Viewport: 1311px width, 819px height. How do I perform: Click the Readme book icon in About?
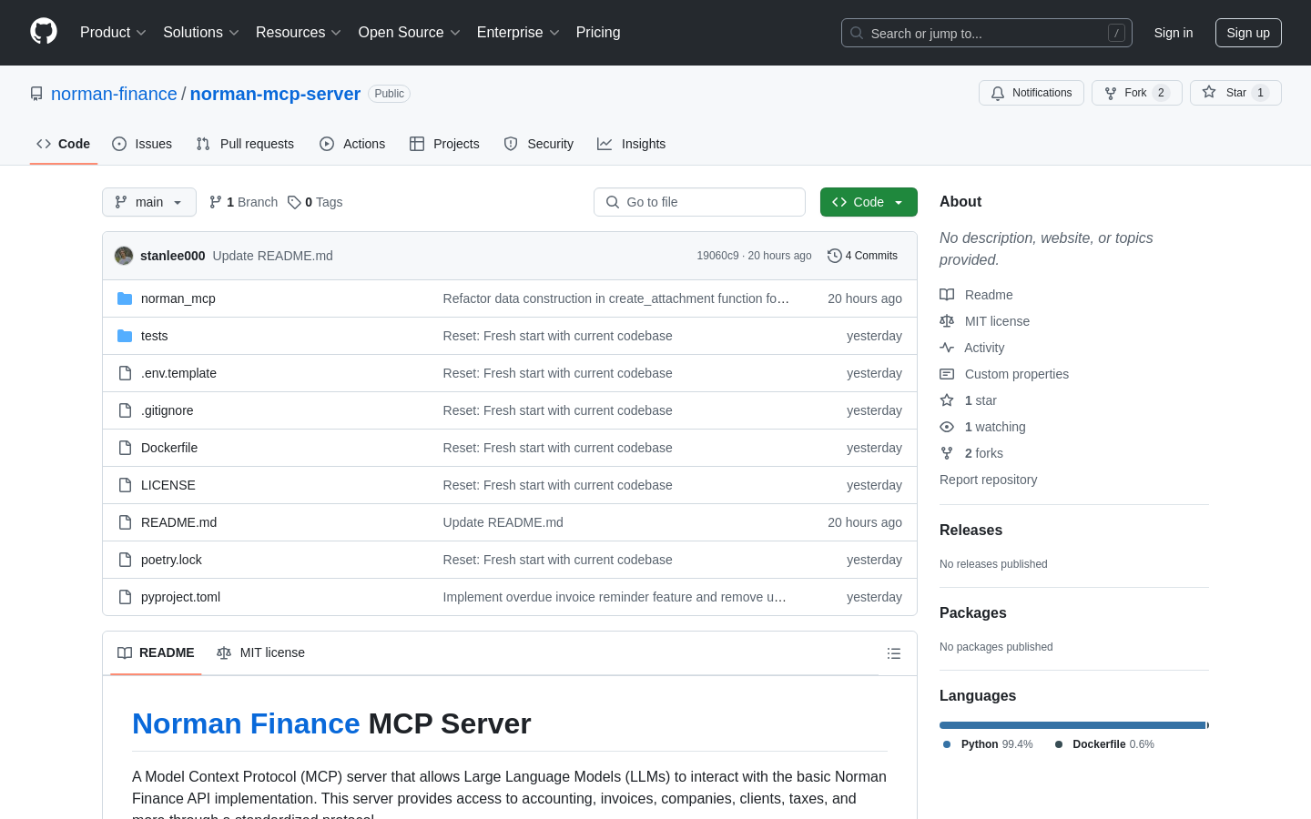click(947, 295)
